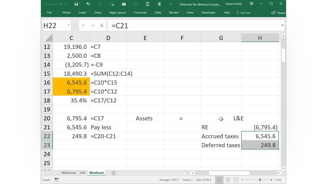Toggle the AutoSave switch
The height and width of the screenshot is (184, 327).
click(x=64, y=4)
